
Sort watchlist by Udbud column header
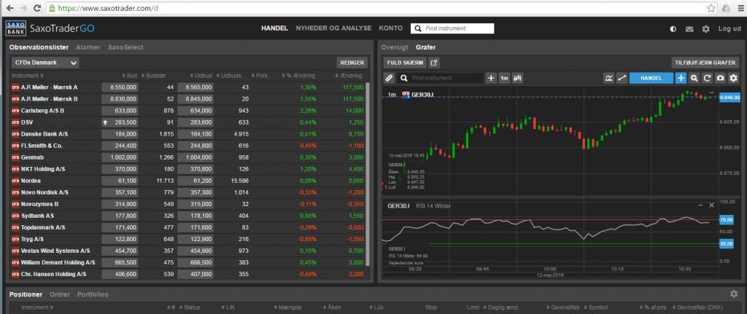(202, 76)
